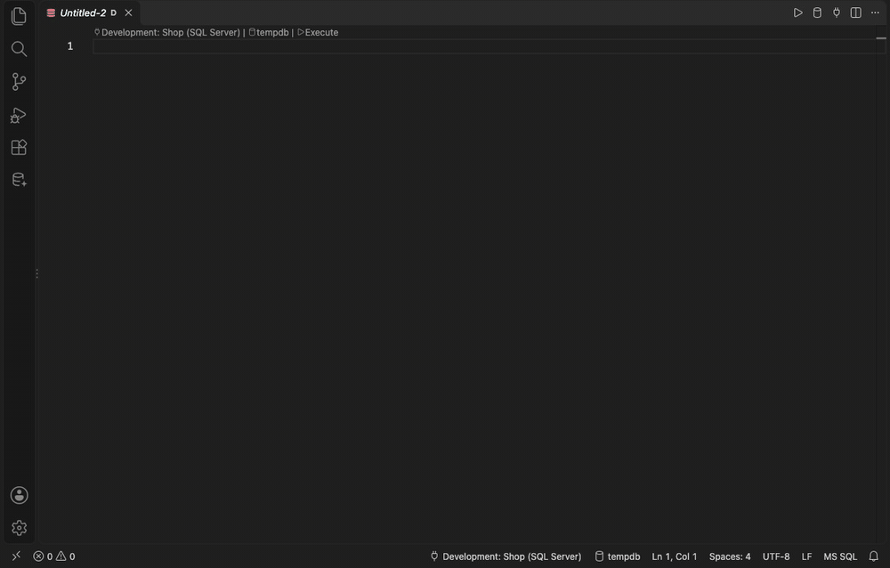Viewport: 890px width, 568px height.
Task: Open the Extensions view
Action: [x=19, y=148]
